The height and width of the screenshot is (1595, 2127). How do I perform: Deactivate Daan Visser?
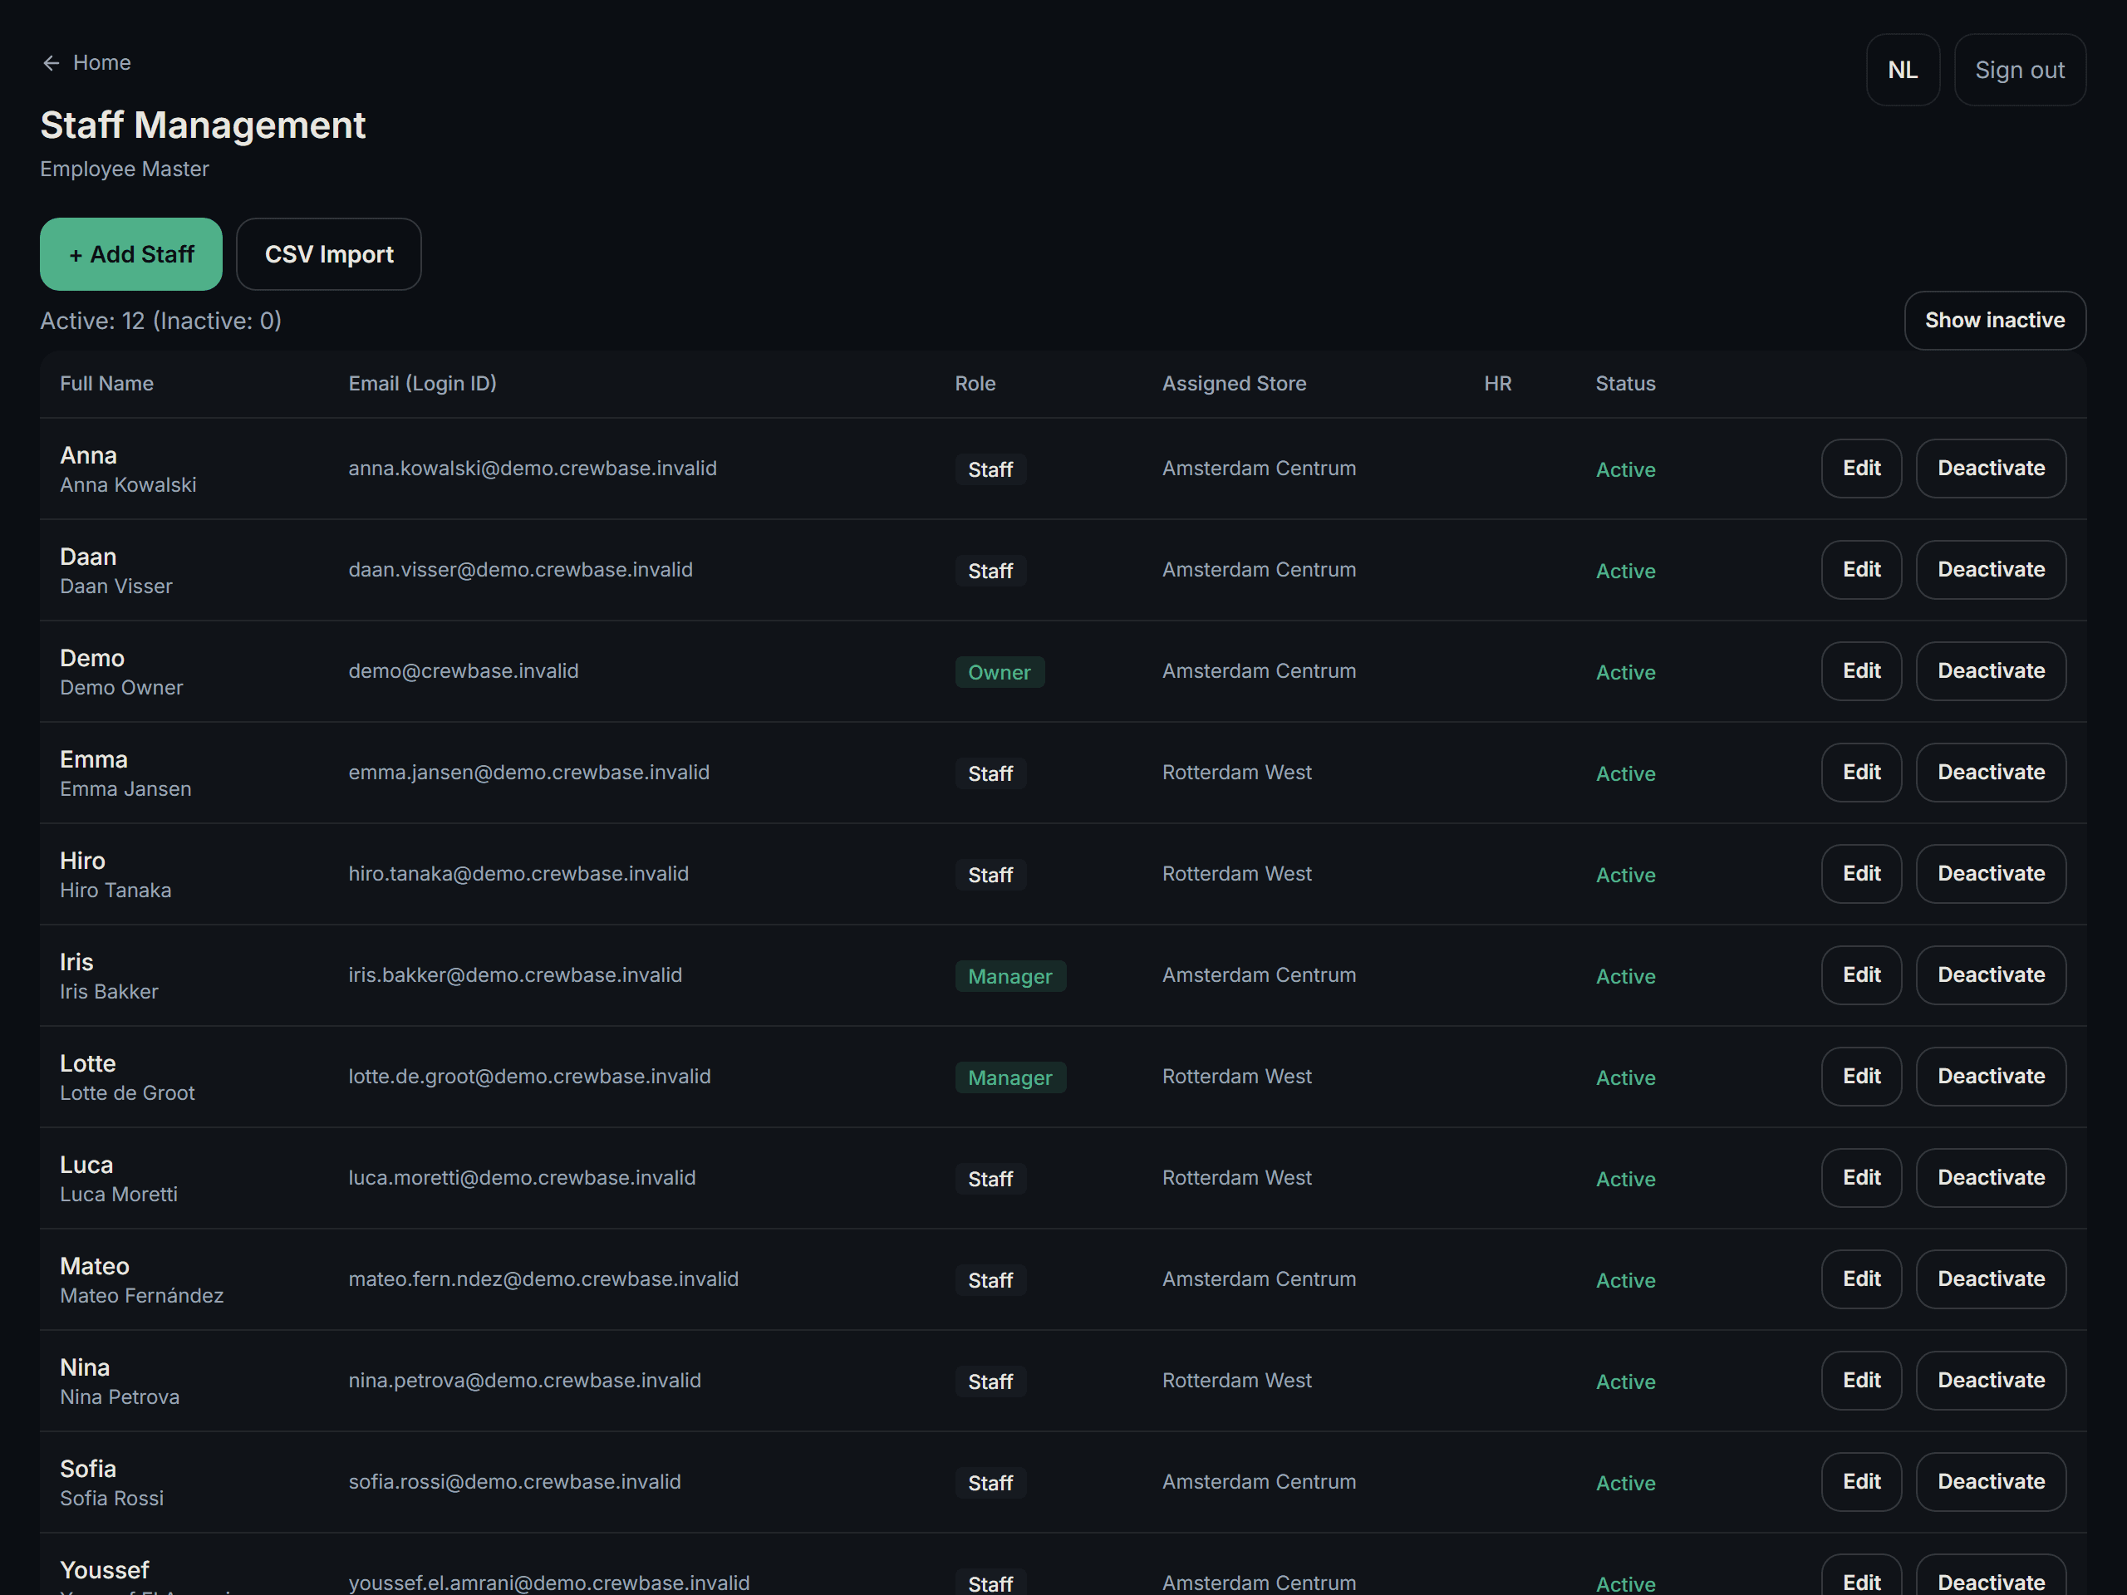pos(1991,569)
